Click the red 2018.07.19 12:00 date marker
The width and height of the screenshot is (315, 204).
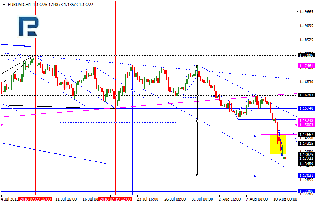115,199
